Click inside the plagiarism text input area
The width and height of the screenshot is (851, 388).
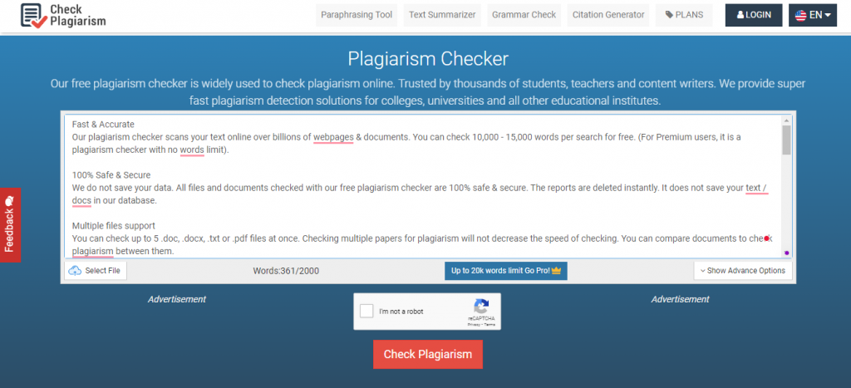[423, 186]
